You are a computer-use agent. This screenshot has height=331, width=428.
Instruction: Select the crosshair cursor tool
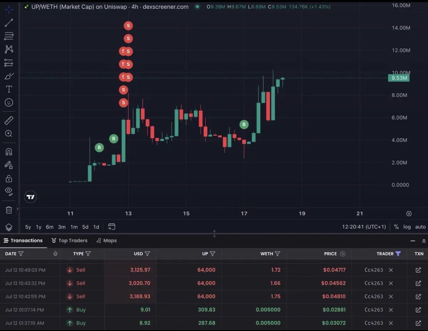tap(9, 9)
